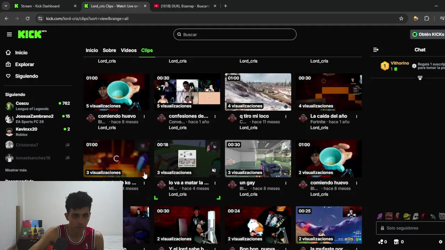Click the purple hands emote
This screenshot has width=445, height=250.
point(380,216)
